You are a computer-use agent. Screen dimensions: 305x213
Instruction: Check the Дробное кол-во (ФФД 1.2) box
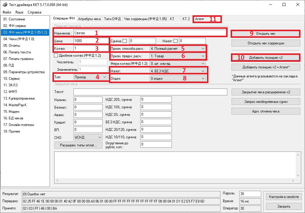[56, 55]
